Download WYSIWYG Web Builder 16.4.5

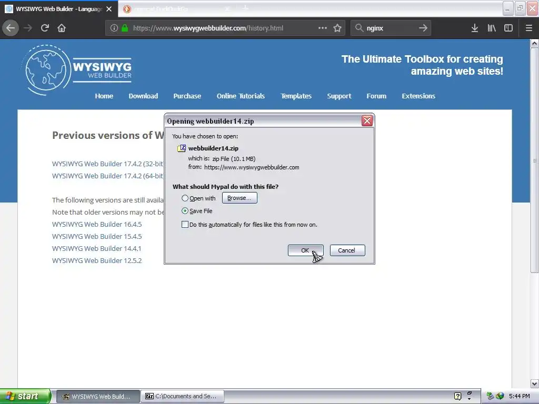coord(97,224)
